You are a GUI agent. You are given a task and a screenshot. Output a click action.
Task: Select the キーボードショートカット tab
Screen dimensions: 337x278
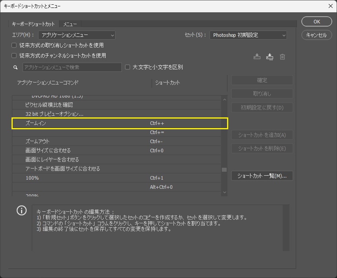(33, 24)
